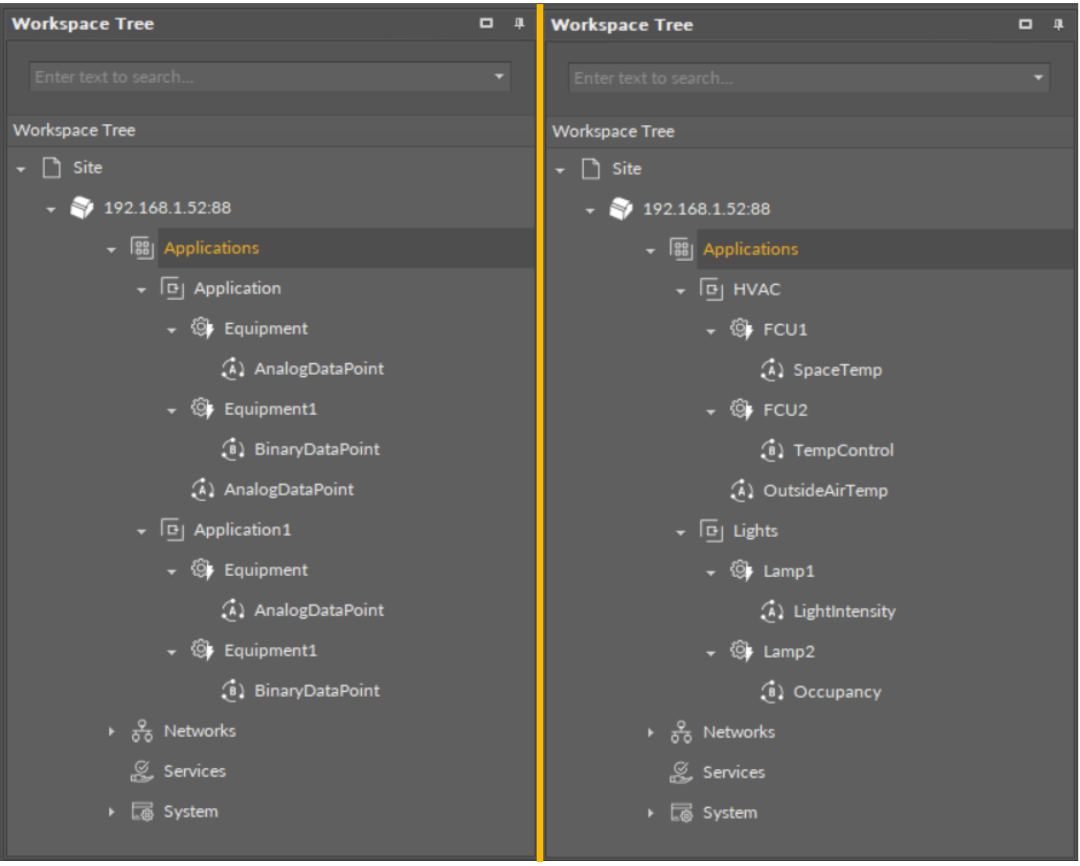The height and width of the screenshot is (866, 1080).
Task: Select TempControl under FCU2
Action: (843, 450)
